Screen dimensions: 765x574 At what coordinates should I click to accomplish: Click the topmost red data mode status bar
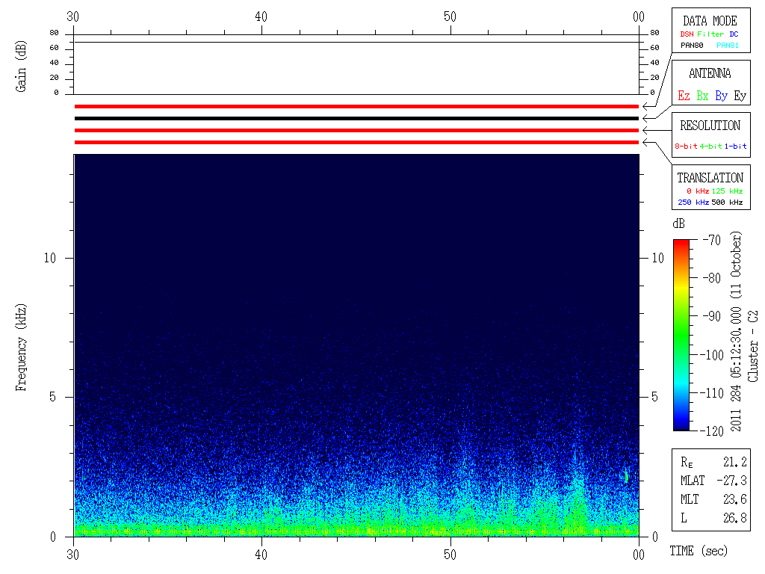[x=356, y=106]
